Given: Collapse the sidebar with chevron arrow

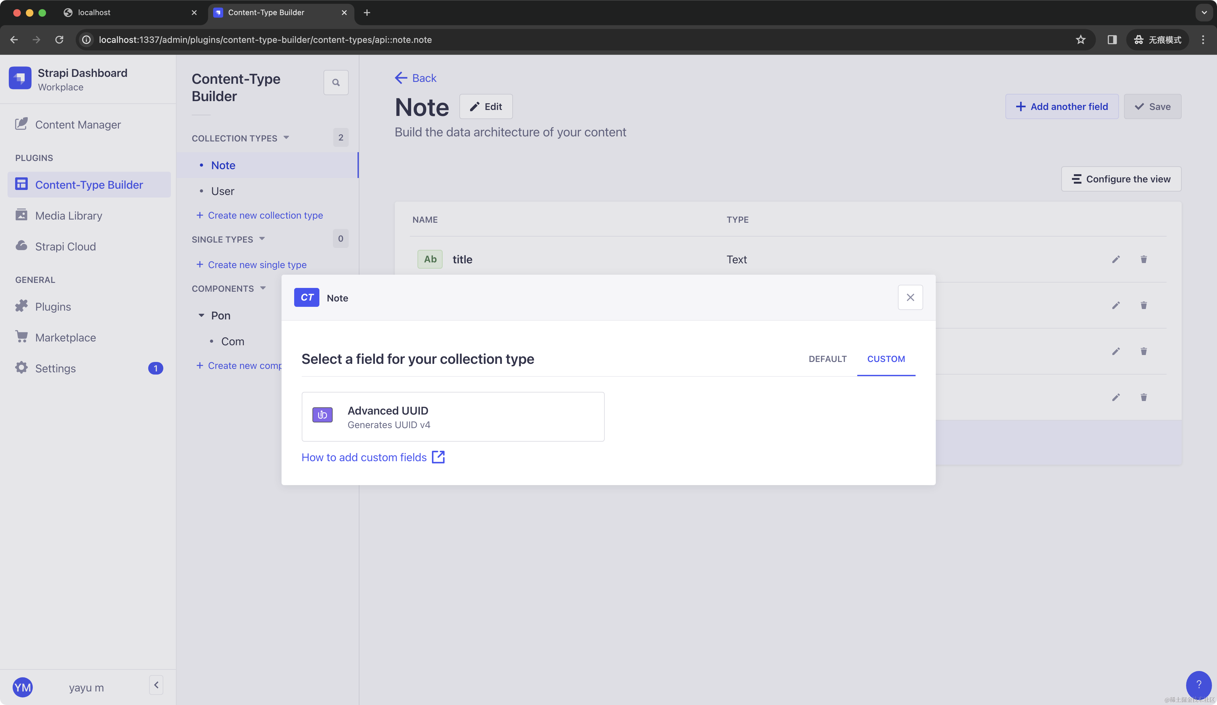Looking at the screenshot, I should click(156, 685).
